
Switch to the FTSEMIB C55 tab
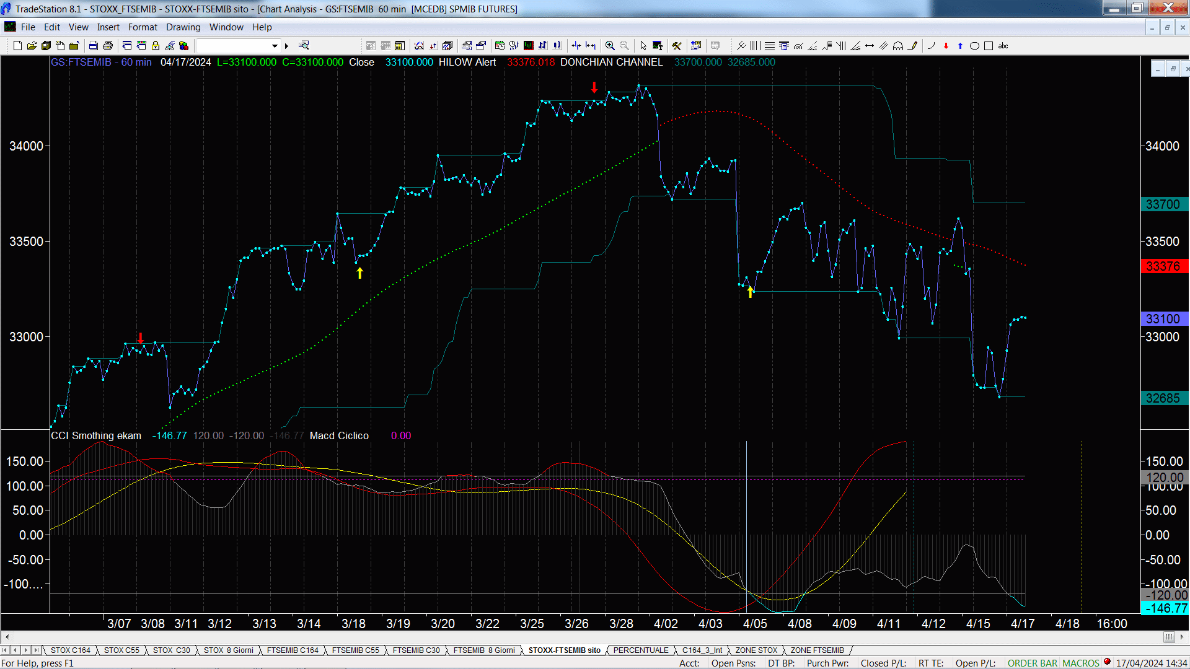click(355, 650)
